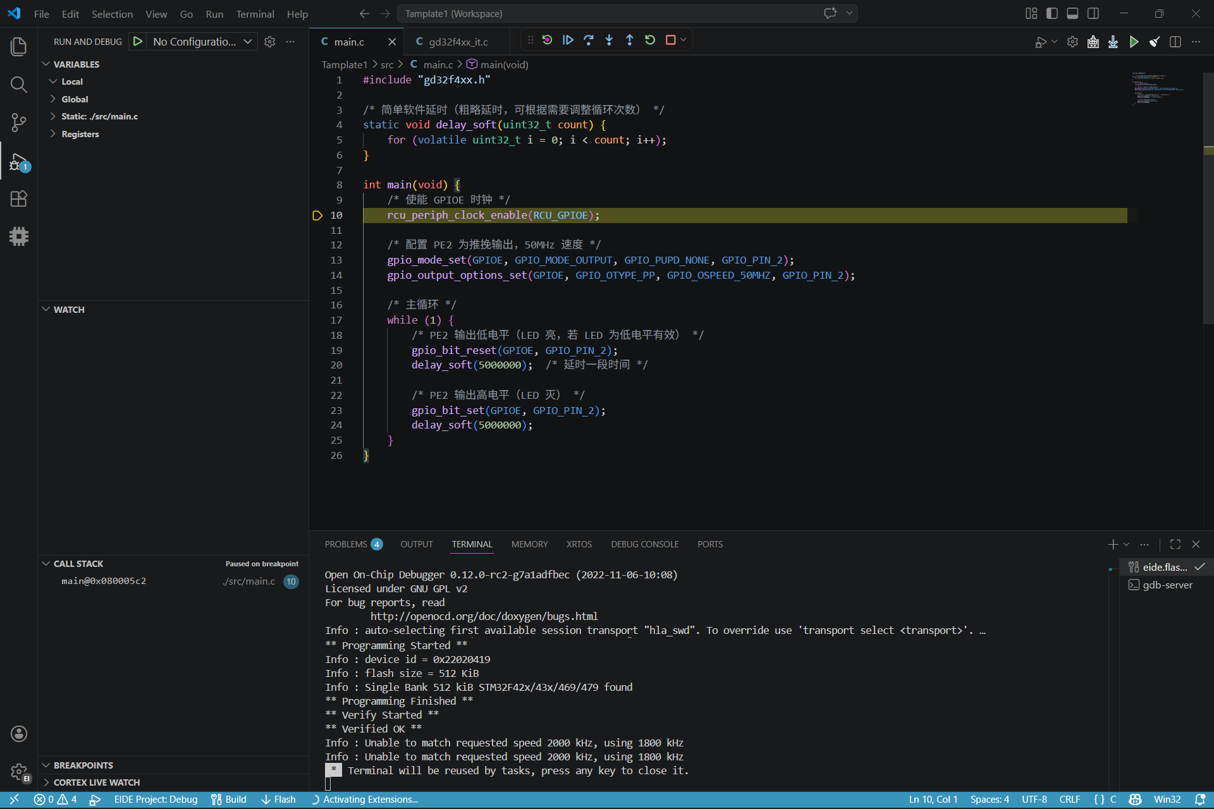This screenshot has height=809, width=1214.
Task: Click the EIDE download-to-device icon
Action: point(1113,42)
